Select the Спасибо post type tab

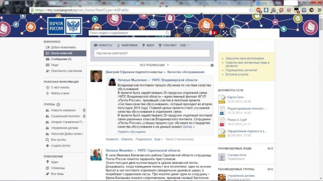pyautogui.click(x=167, y=45)
